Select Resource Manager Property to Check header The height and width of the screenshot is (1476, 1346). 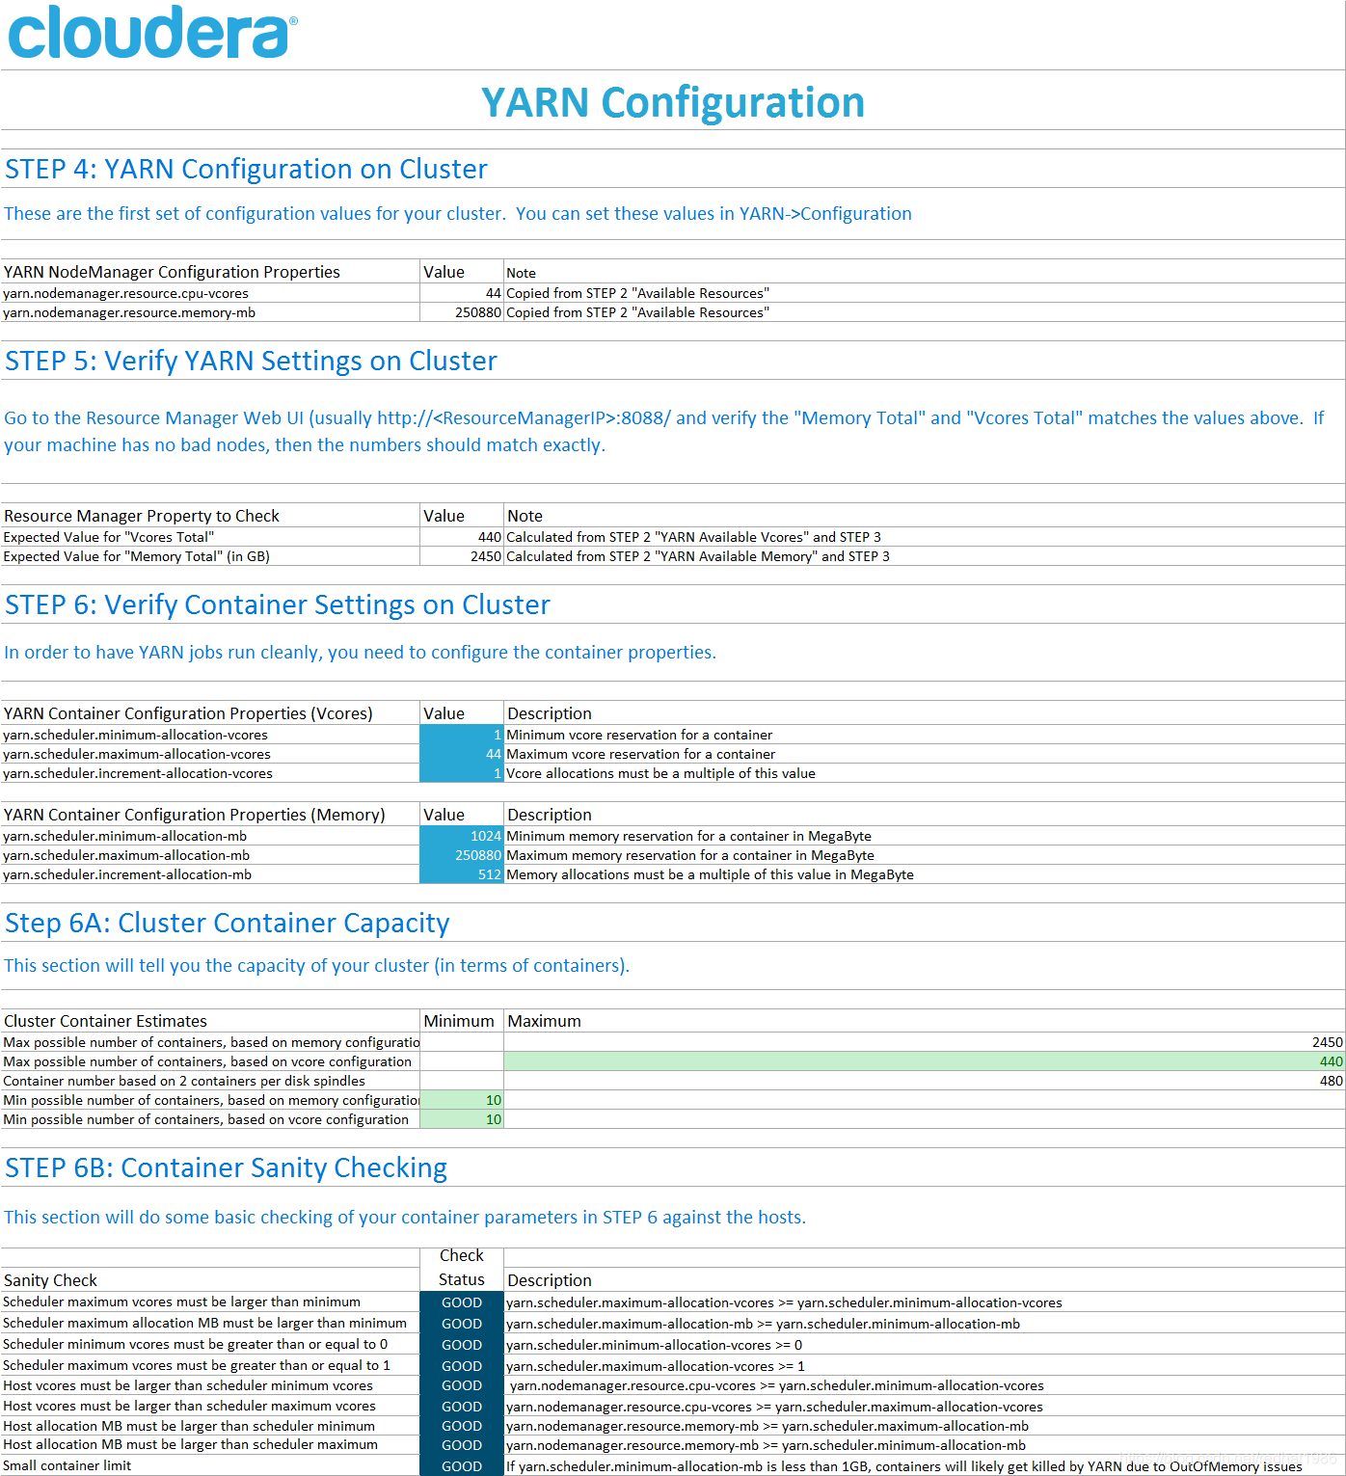coord(210,516)
